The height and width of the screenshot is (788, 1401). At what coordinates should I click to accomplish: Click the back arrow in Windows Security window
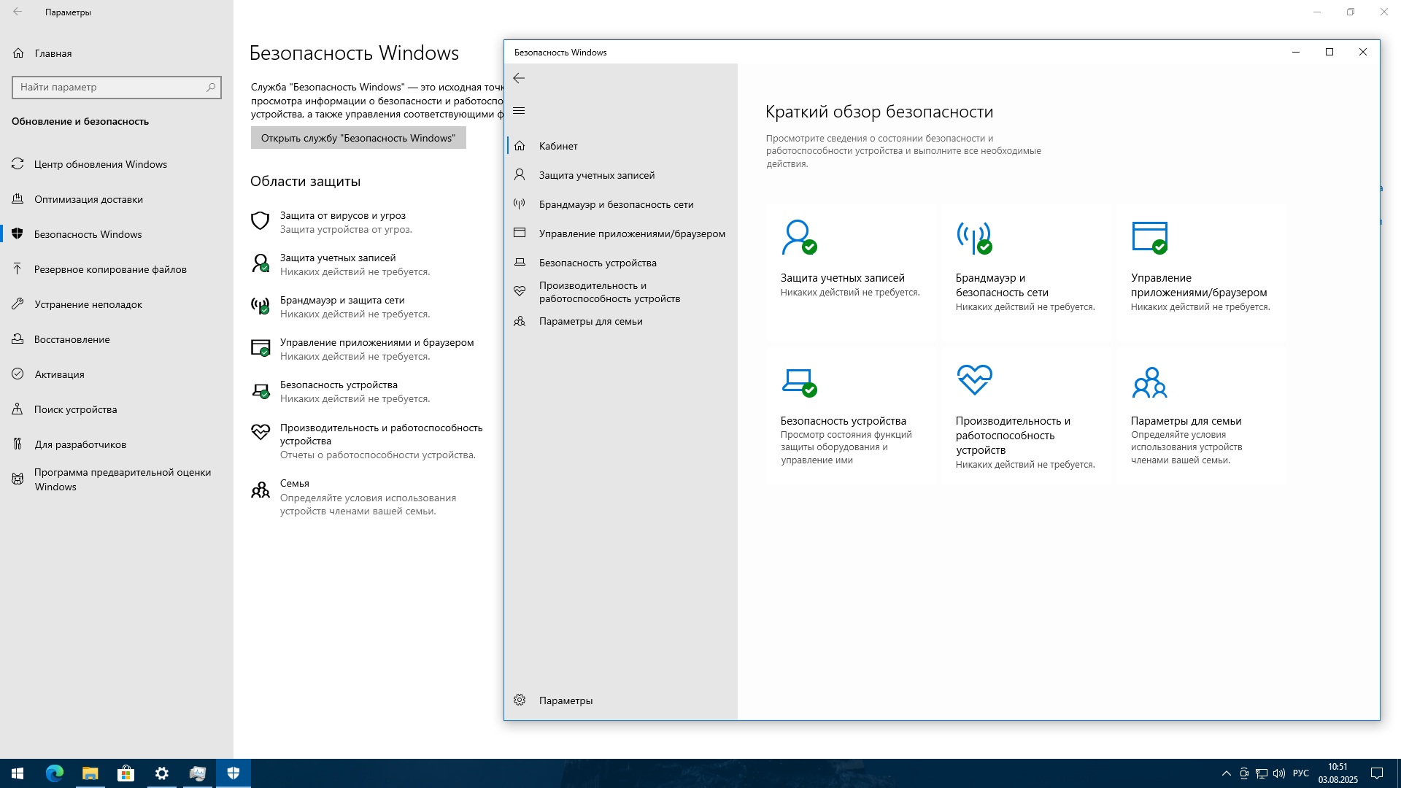click(519, 78)
